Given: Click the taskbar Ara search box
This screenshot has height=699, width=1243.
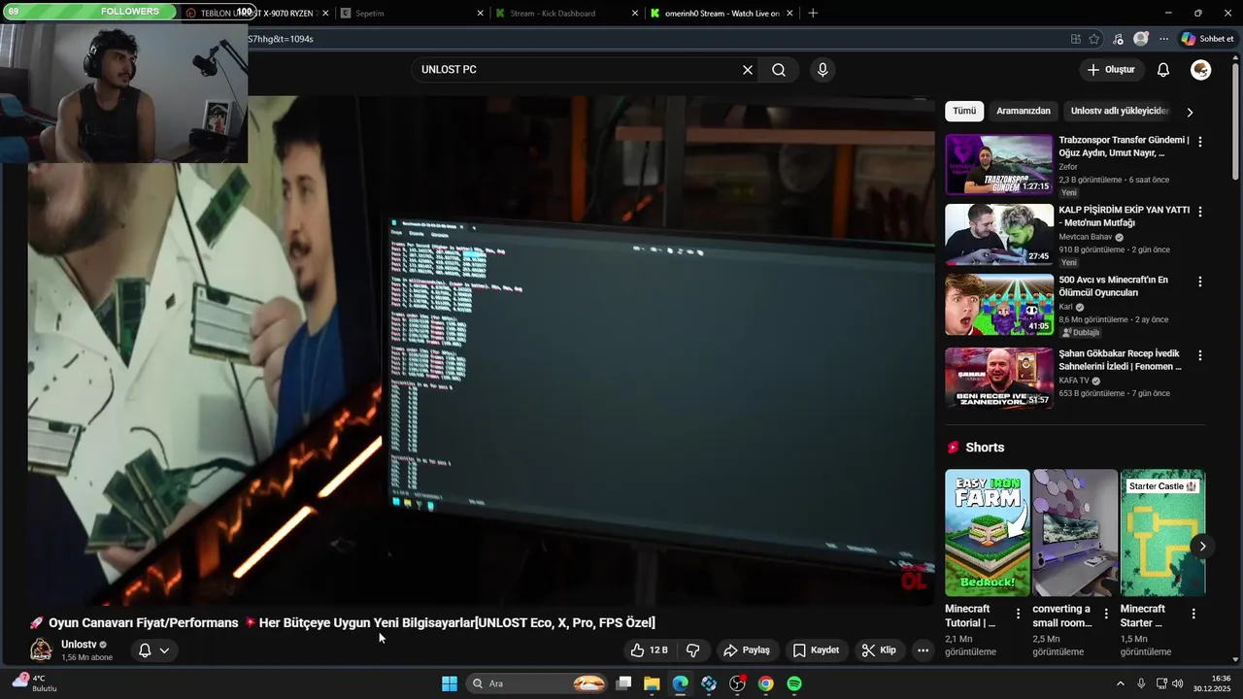Looking at the screenshot, I should click(537, 683).
